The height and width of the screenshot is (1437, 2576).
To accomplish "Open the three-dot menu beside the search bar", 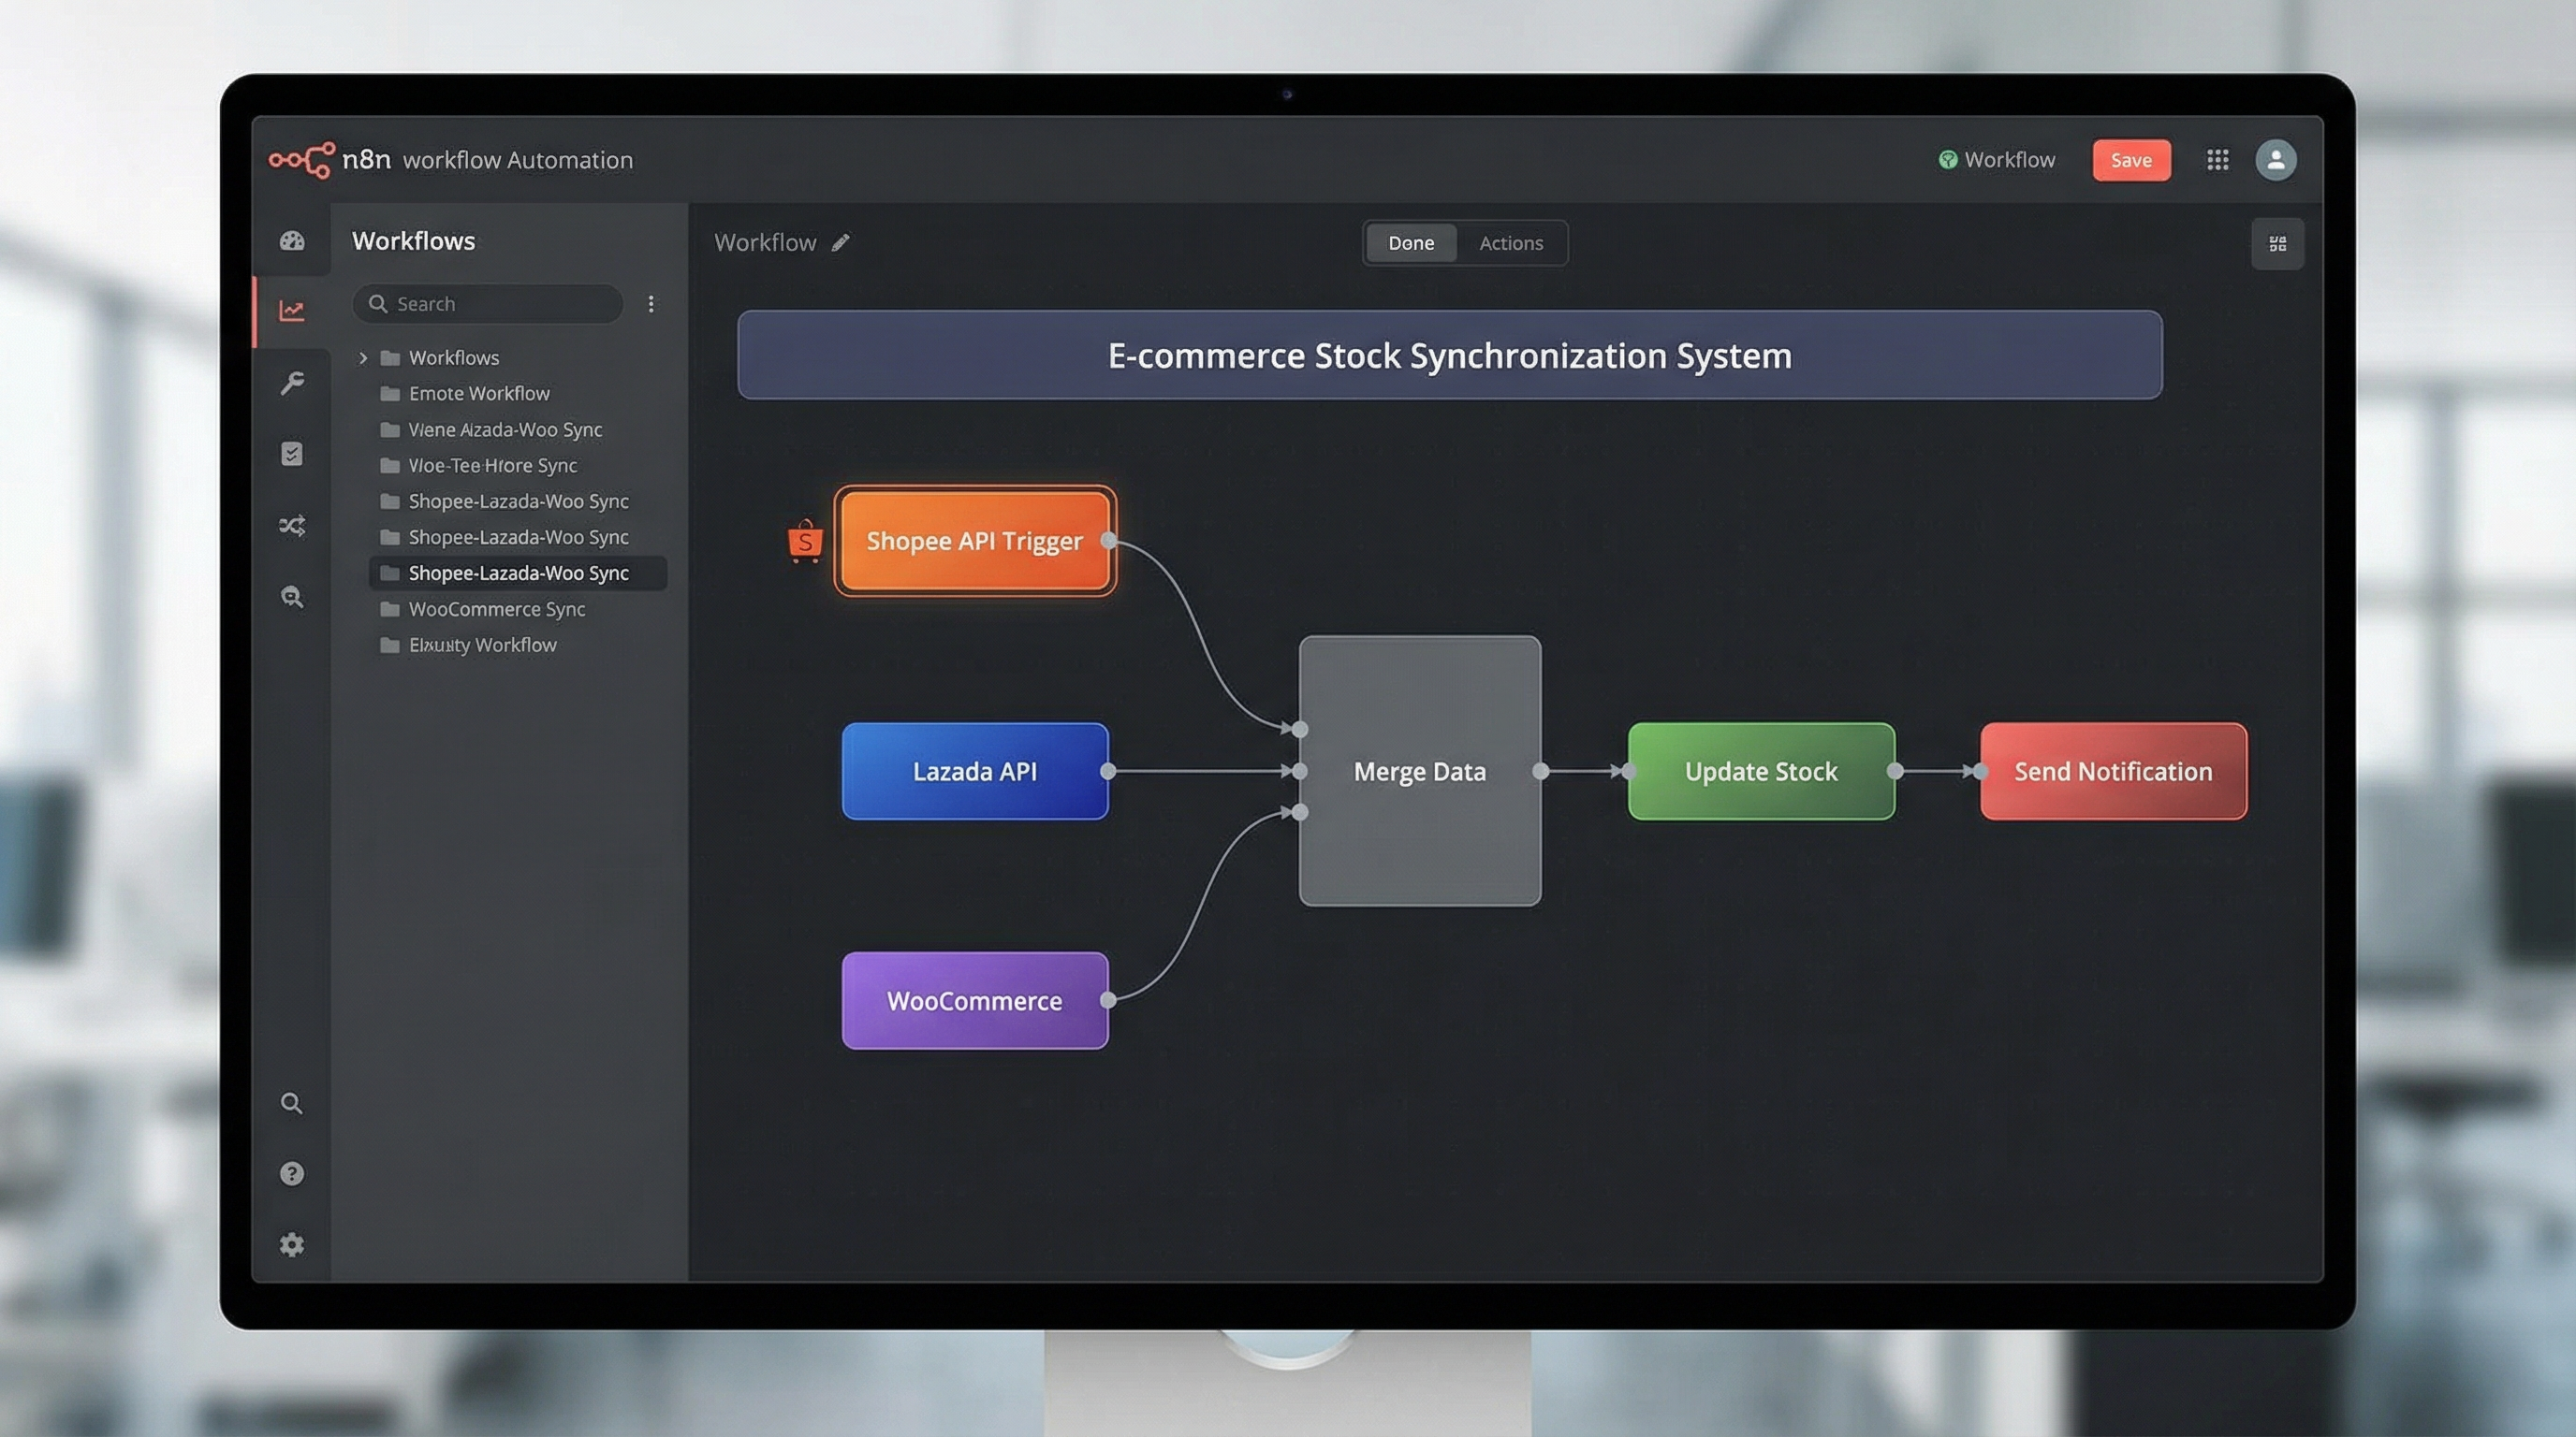I will (651, 303).
